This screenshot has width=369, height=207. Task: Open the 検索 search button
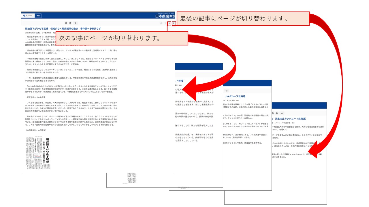[x=38, y=16]
